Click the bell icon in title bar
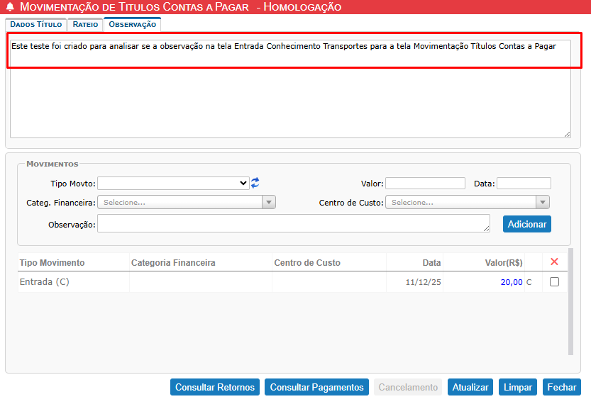 [x=10, y=7]
